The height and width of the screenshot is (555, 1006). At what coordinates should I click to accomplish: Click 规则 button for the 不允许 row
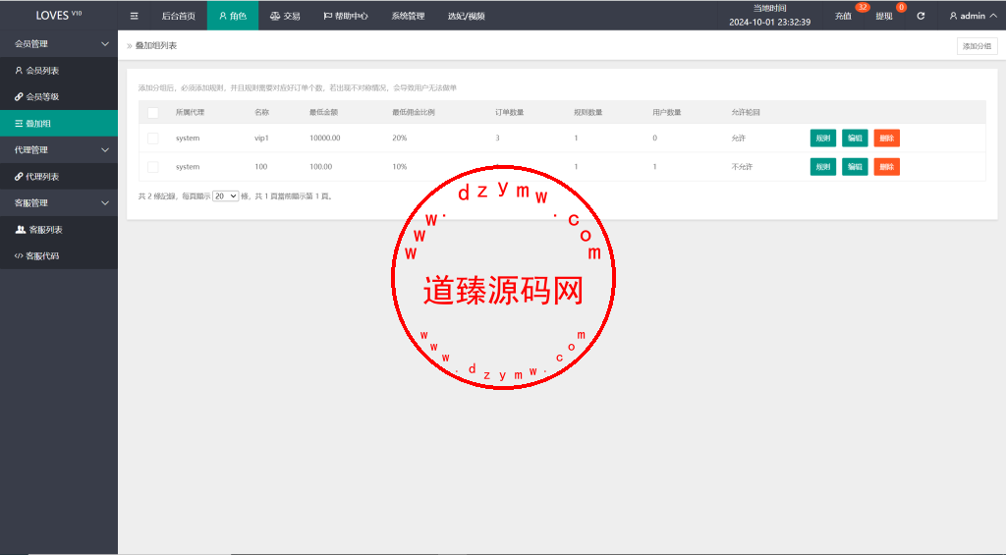coord(823,167)
